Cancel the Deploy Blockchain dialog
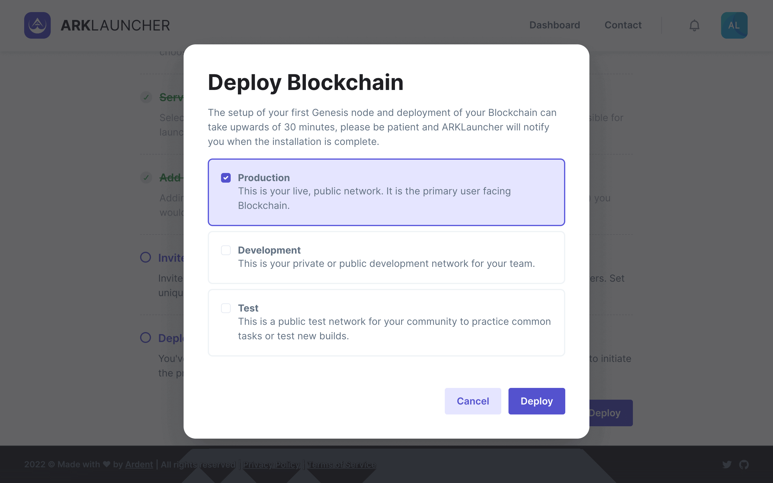773x483 pixels. click(473, 401)
